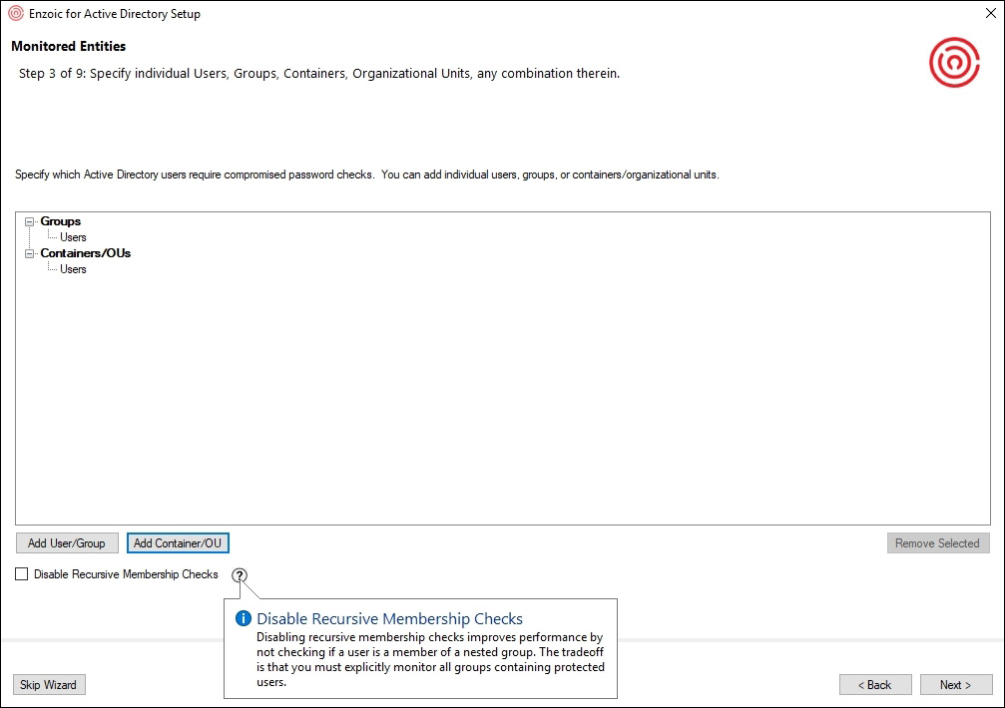Enable Disable Recursive Membership Checks checkbox

[x=22, y=574]
